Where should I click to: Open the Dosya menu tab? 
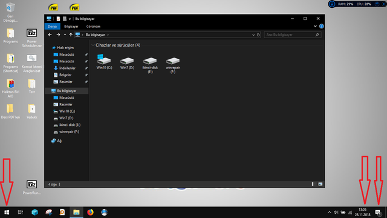click(53, 27)
